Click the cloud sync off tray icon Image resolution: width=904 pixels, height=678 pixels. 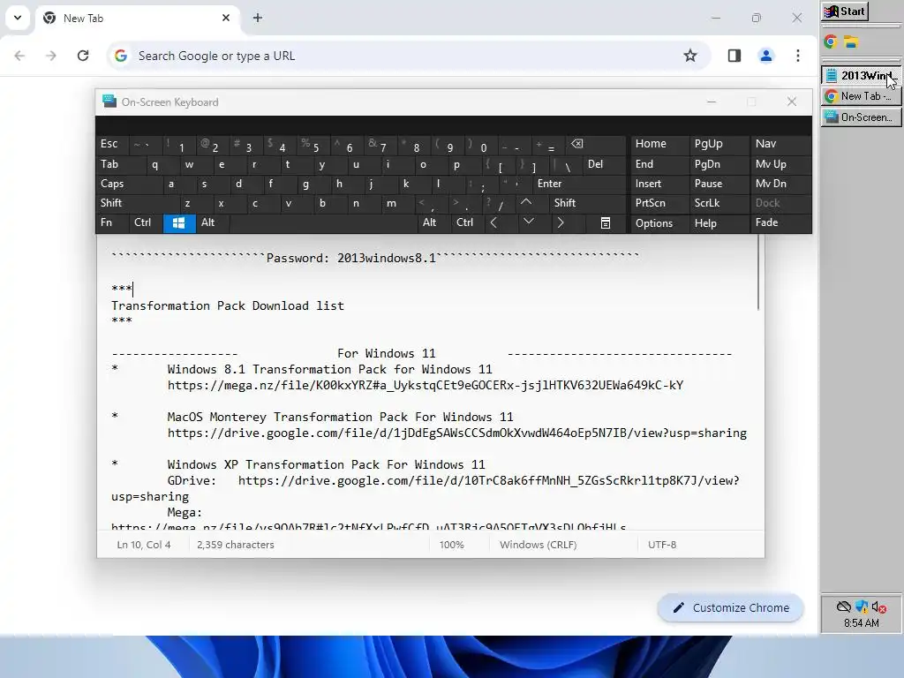[843, 606]
